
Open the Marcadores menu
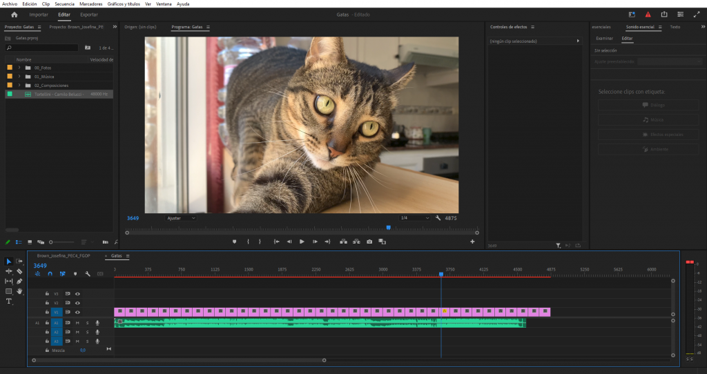tap(90, 3)
